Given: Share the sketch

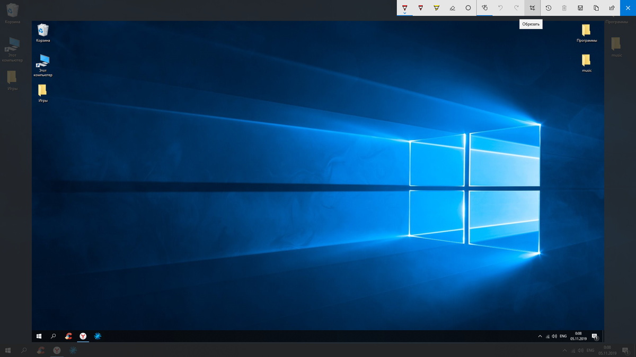Looking at the screenshot, I should (612, 8).
